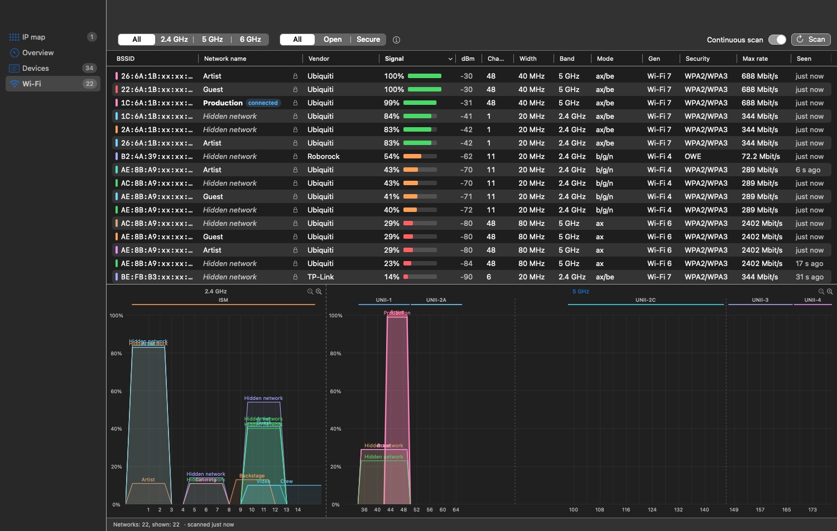
Task: Select the B2:4A:39 Roborock BSSID cell
Action: point(157,156)
